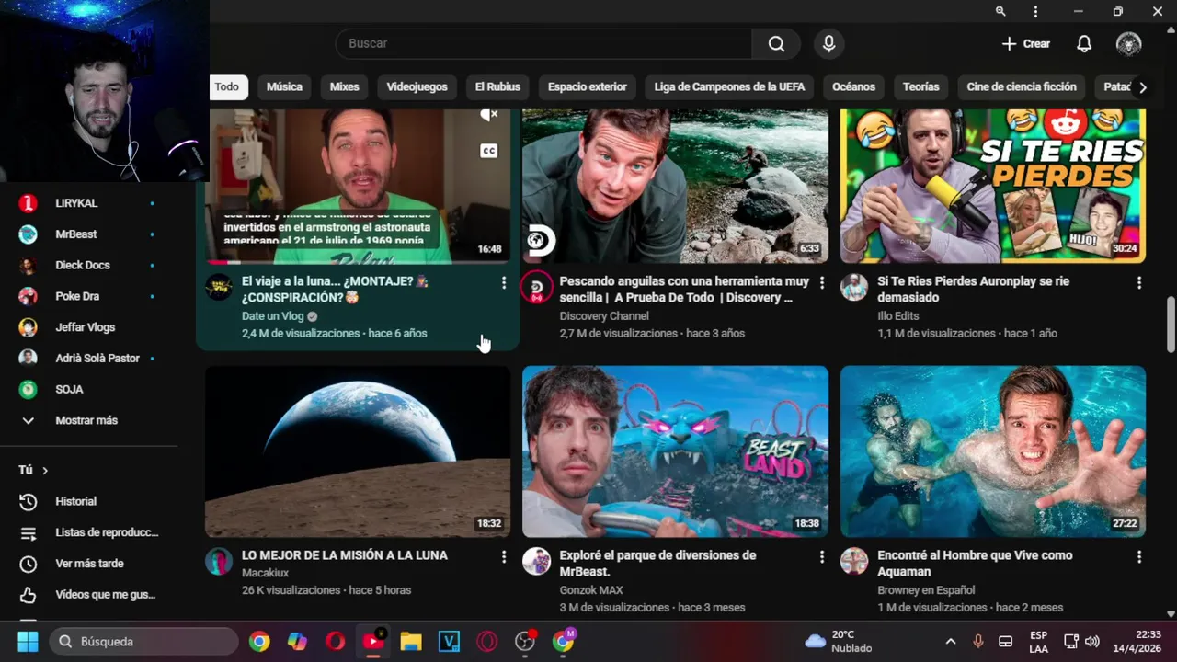Click the page vertical scrollbar thumb
Image resolution: width=1177 pixels, height=662 pixels.
tap(1171, 324)
